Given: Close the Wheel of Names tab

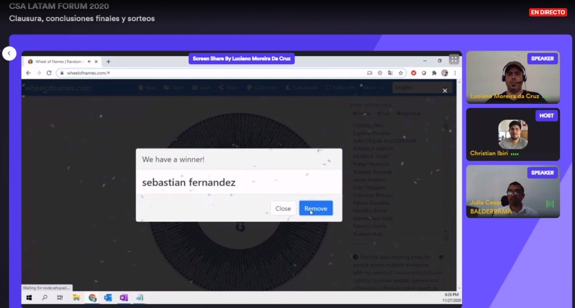Looking at the screenshot, I should (96, 62).
